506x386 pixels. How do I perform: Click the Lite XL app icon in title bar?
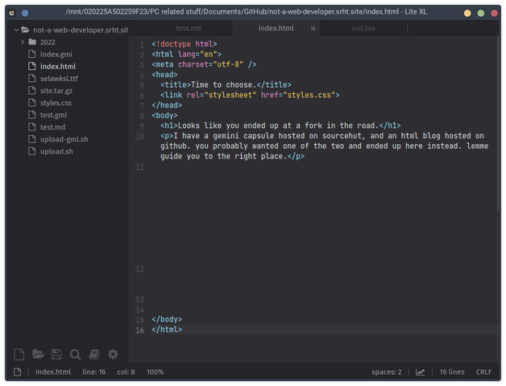tap(12, 13)
